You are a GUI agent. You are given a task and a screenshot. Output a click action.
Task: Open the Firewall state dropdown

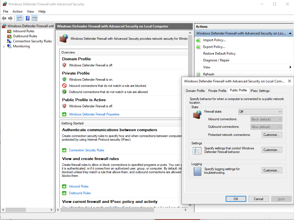pos(260,112)
